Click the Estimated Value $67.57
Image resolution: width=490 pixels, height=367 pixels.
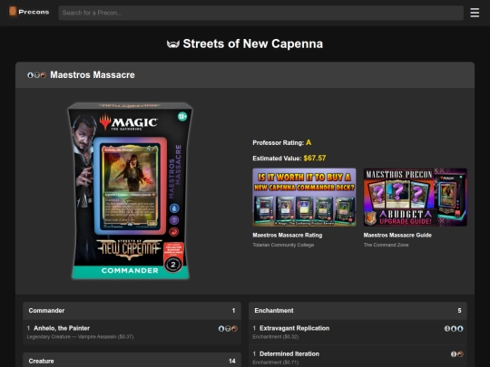coord(315,159)
